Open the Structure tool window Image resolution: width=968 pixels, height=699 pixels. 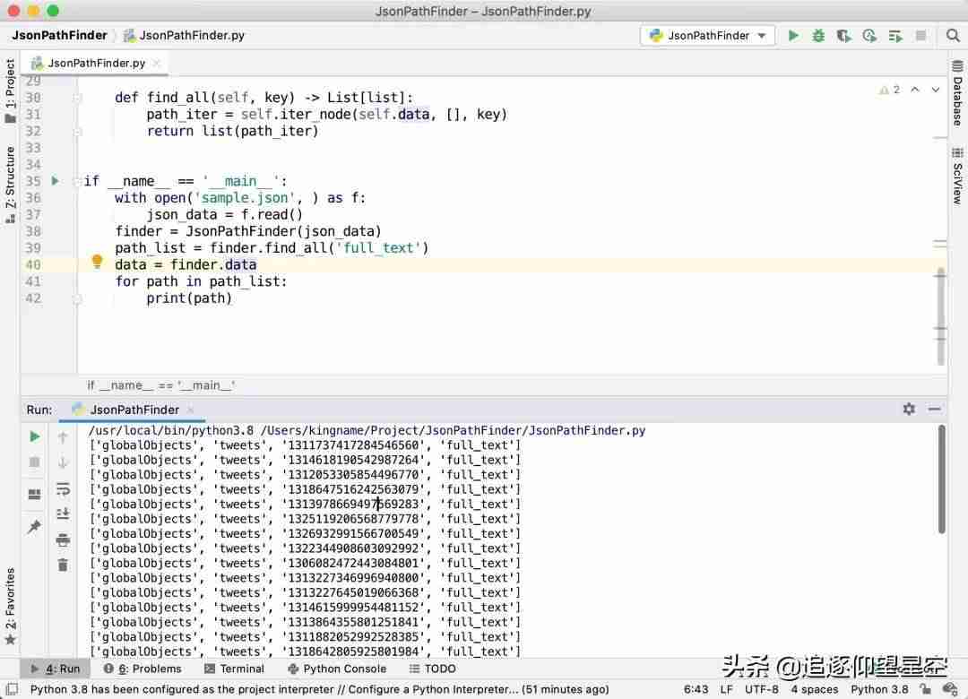(x=10, y=184)
